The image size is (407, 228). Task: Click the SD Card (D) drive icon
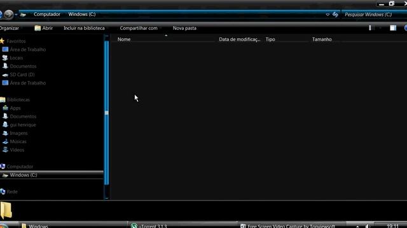pos(5,75)
